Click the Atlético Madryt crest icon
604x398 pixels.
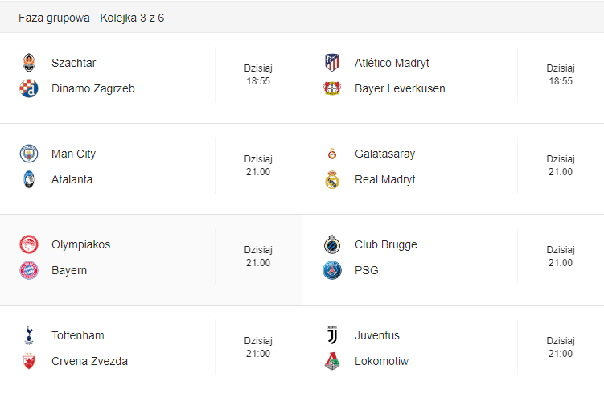[332, 63]
